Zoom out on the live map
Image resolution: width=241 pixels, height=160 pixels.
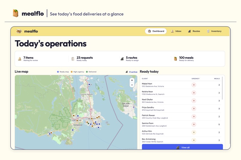click(132, 85)
